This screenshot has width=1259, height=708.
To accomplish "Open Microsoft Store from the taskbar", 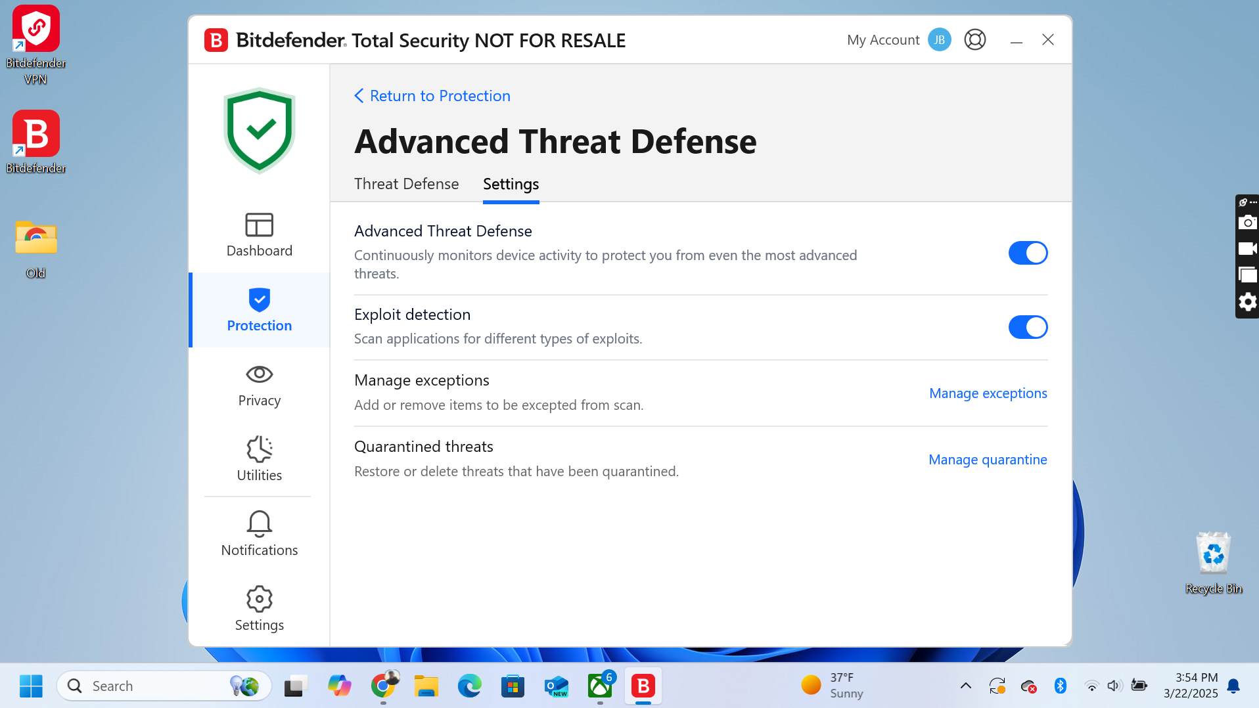I will click(x=513, y=686).
